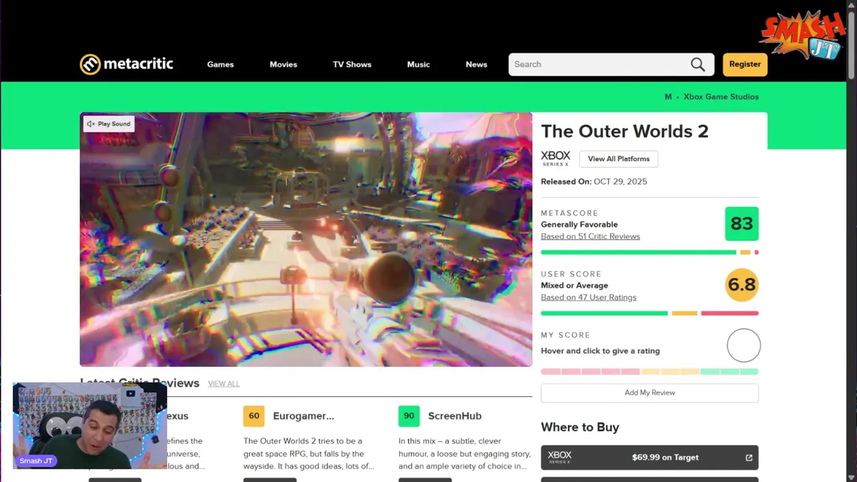Image resolution: width=857 pixels, height=482 pixels.
Task: Click the User Score 6.8 badge
Action: point(742,285)
